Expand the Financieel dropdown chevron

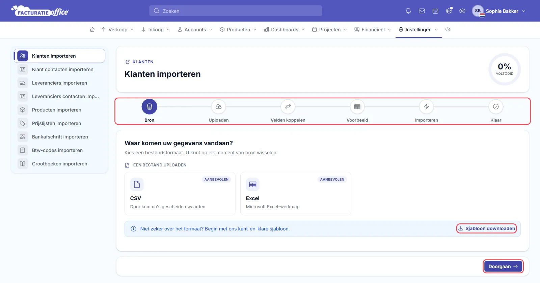pos(389,30)
